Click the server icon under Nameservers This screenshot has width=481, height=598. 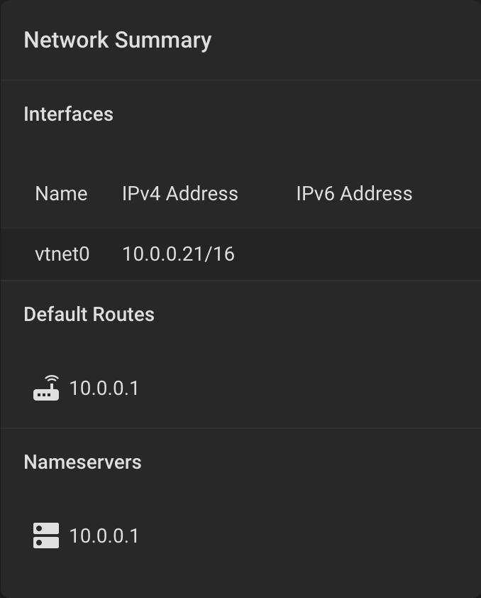click(x=46, y=536)
